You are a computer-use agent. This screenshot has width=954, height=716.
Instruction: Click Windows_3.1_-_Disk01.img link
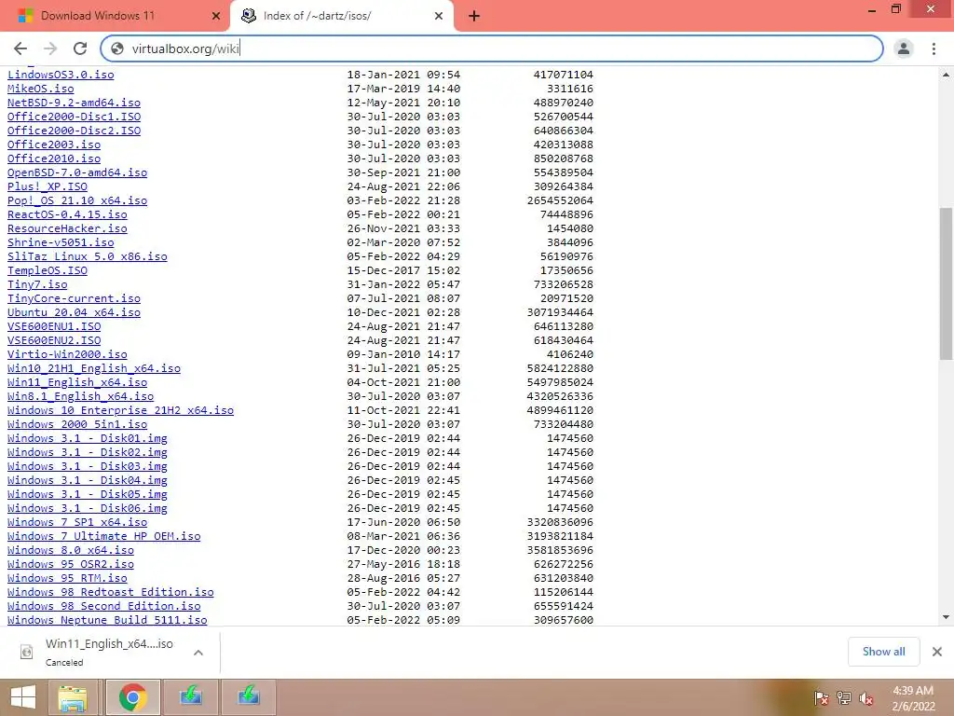87,439
